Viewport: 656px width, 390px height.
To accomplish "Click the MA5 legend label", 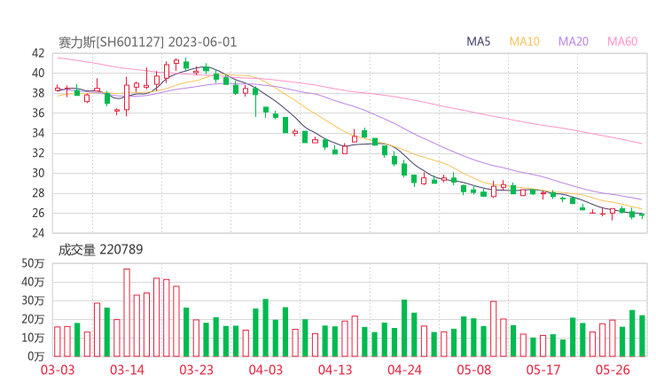I will [478, 42].
